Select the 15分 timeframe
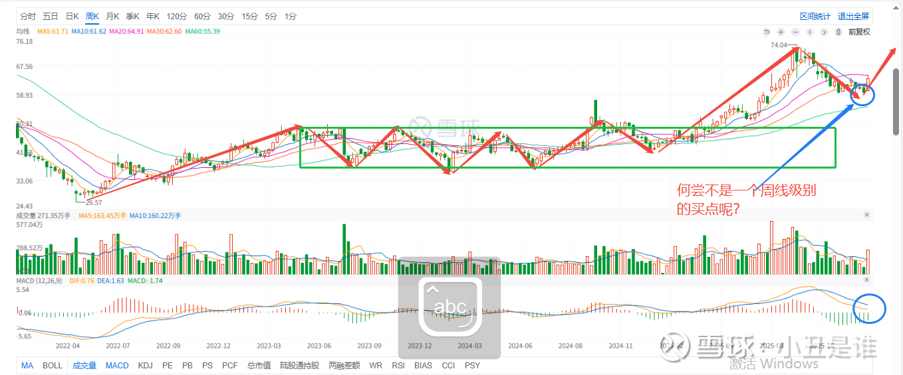This screenshot has height=375, width=903. click(250, 16)
